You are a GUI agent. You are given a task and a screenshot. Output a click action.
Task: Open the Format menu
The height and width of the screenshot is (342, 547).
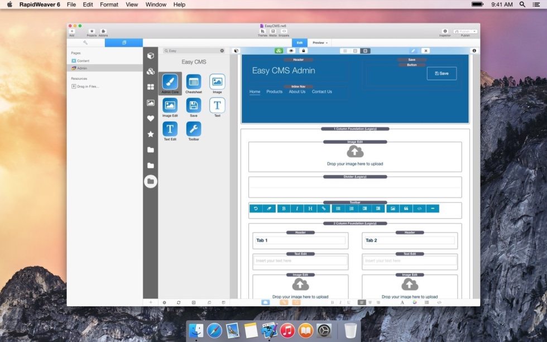109,4
